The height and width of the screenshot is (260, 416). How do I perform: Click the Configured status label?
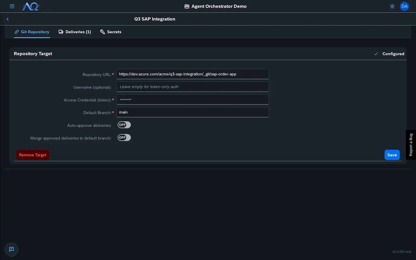point(393,54)
